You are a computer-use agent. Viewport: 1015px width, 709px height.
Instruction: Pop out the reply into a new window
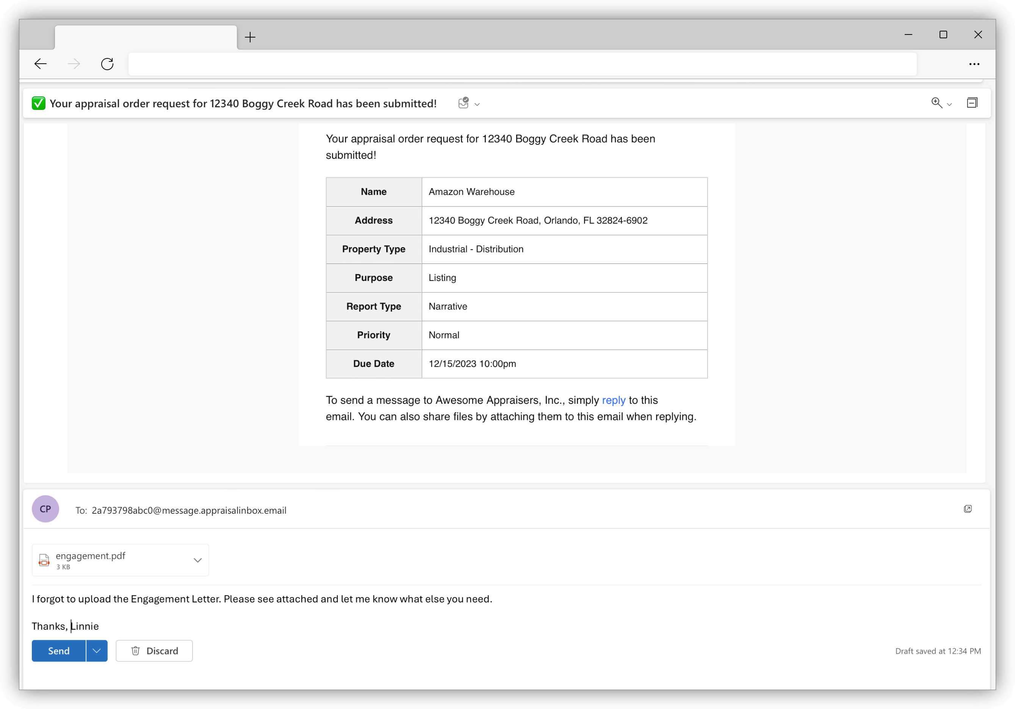968,509
